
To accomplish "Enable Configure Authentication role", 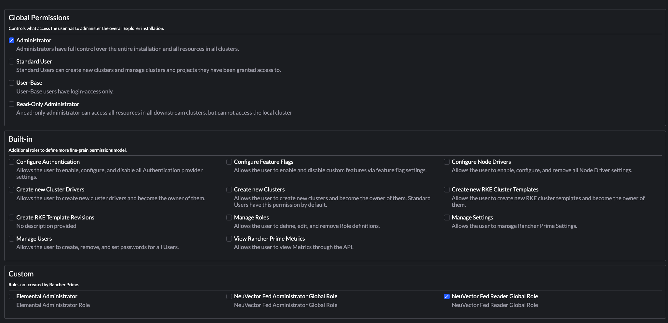I will point(11,162).
